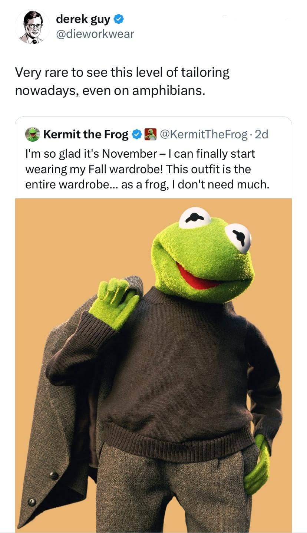The image size is (307, 533).
Task: Open the derek guy display name
Action: point(83,18)
